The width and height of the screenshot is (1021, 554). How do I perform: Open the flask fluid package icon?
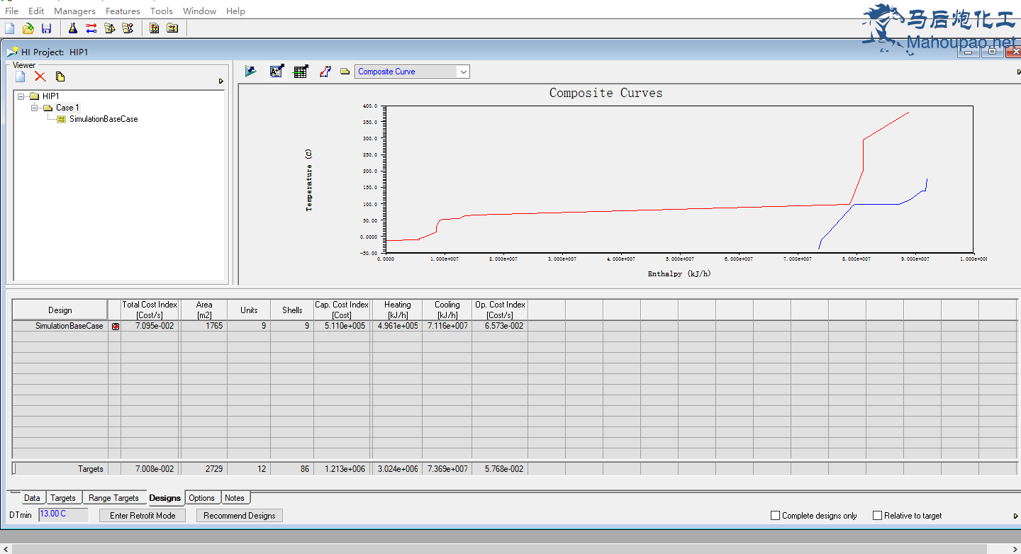[72, 28]
